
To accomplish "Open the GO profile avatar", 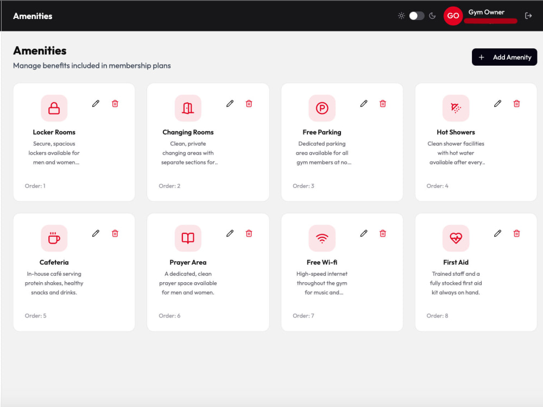I will tap(453, 16).
